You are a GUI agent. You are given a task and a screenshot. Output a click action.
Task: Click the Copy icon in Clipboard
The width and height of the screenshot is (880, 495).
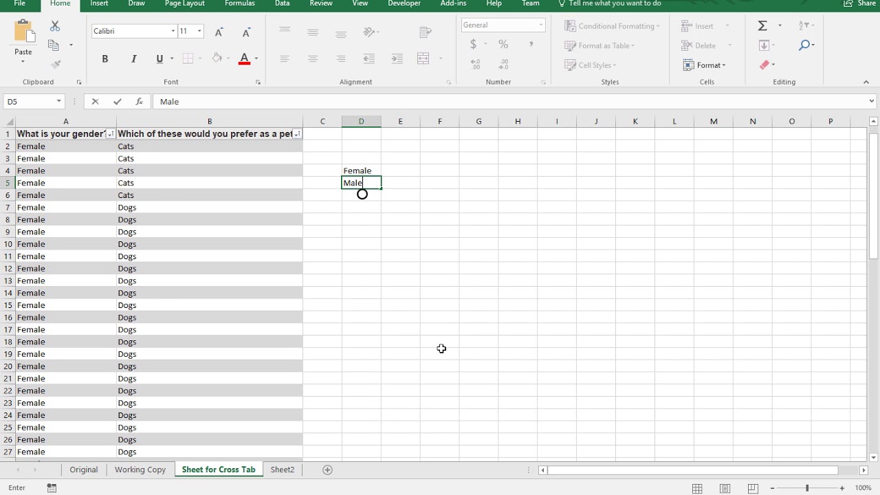[54, 45]
